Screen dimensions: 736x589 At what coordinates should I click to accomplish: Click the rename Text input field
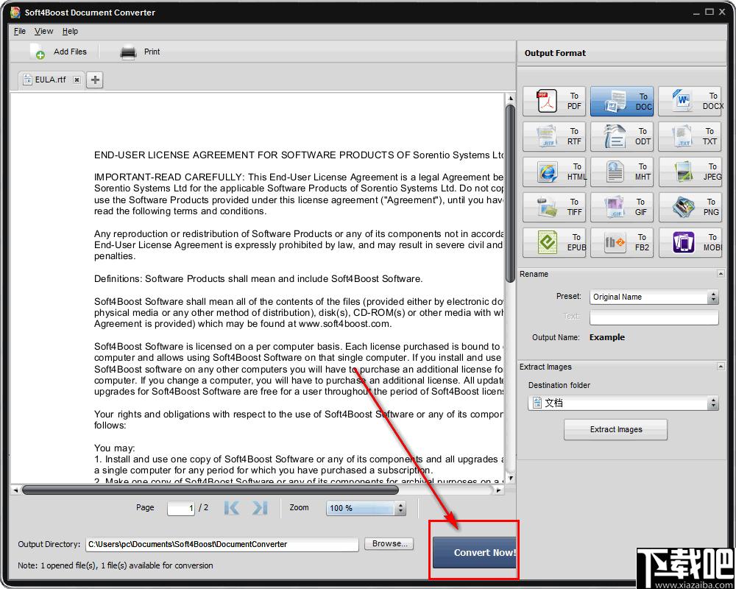point(654,317)
